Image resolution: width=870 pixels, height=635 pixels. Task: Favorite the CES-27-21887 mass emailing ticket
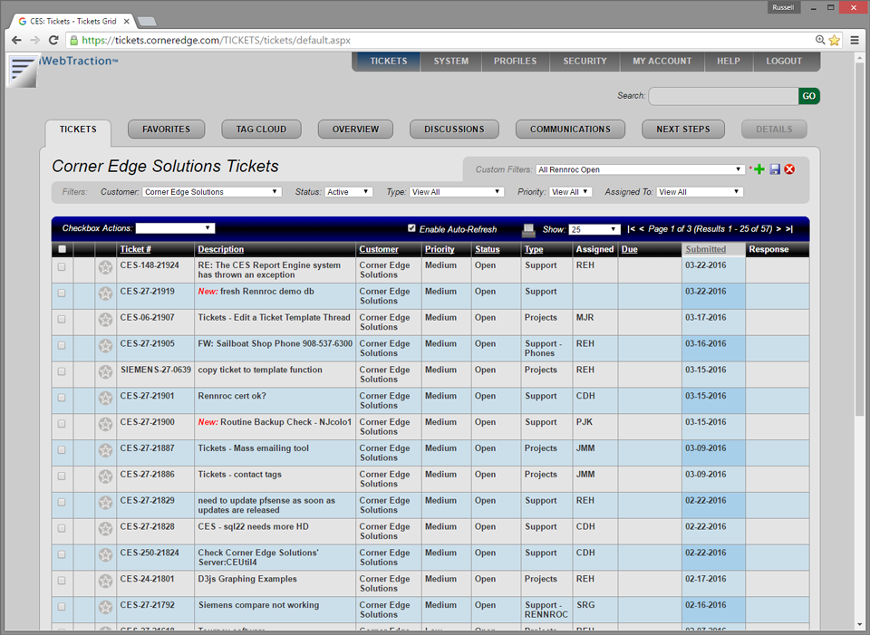[105, 450]
